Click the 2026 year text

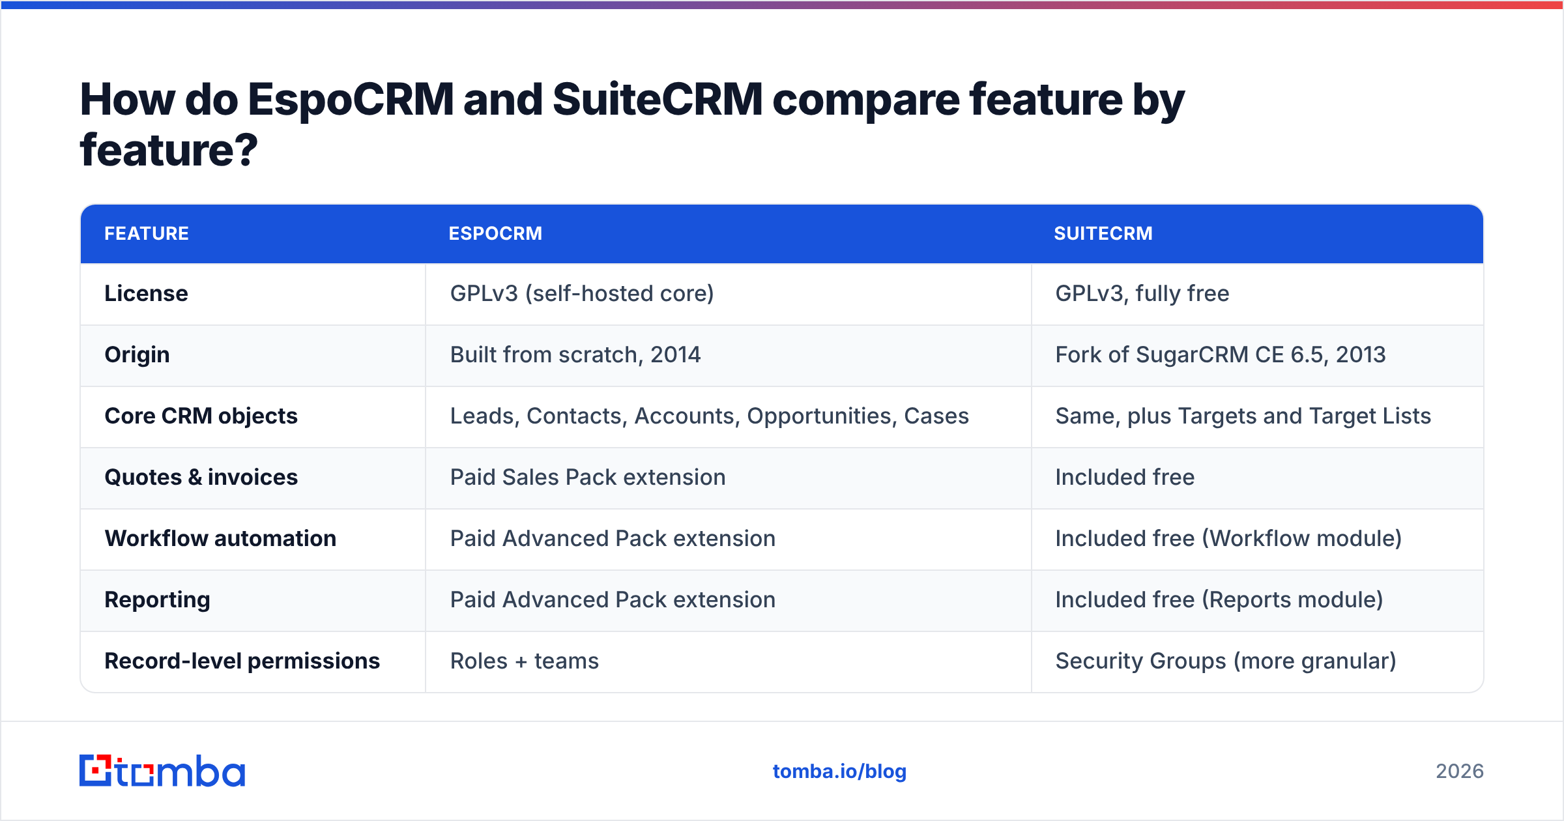point(1460,771)
